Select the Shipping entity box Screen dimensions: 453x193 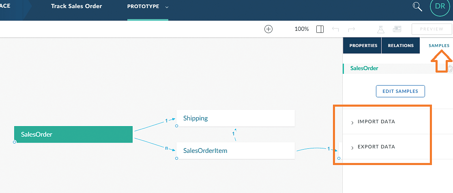235,118
